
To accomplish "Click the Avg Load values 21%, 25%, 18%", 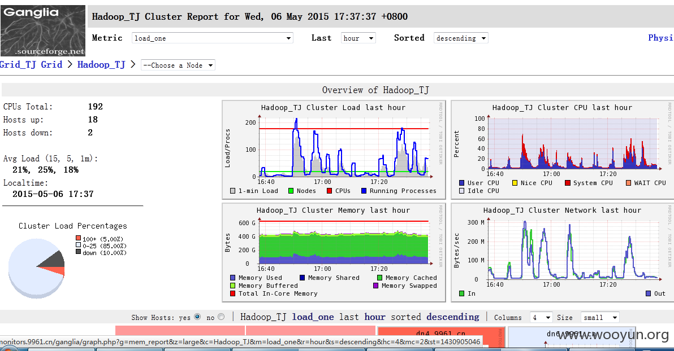I will pyautogui.click(x=46, y=170).
